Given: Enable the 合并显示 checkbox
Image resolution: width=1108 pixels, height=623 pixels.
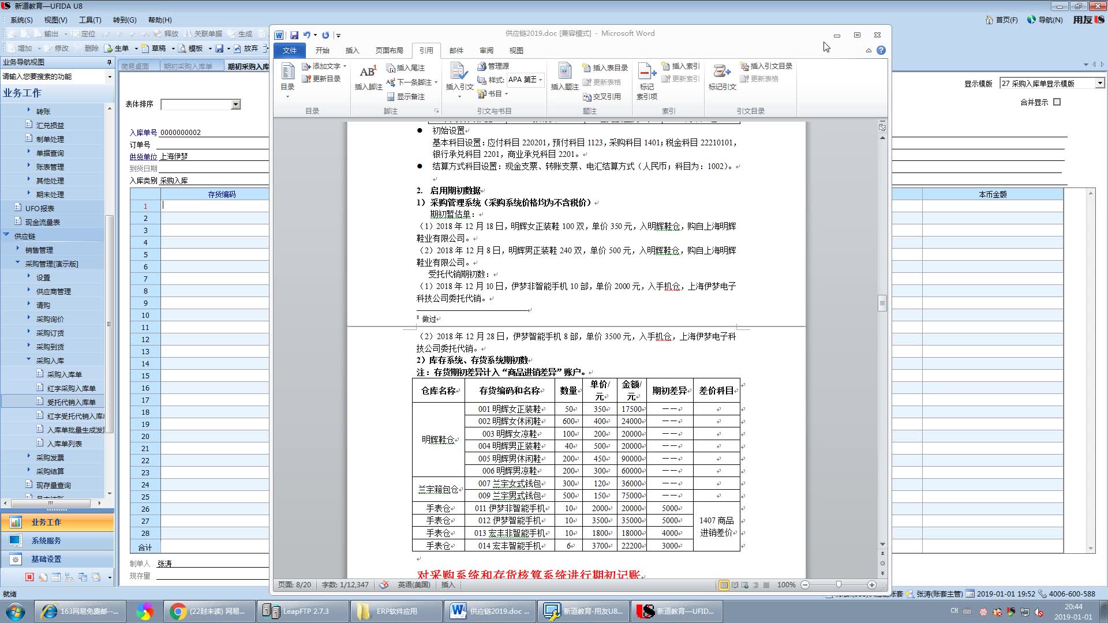Looking at the screenshot, I should [x=1057, y=102].
